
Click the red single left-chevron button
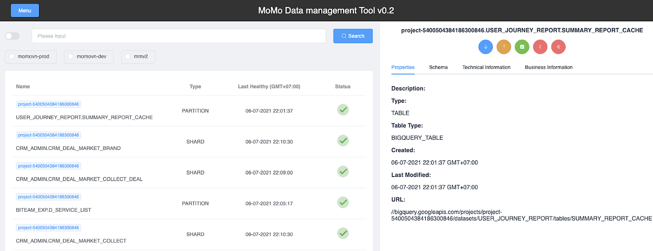click(540, 47)
